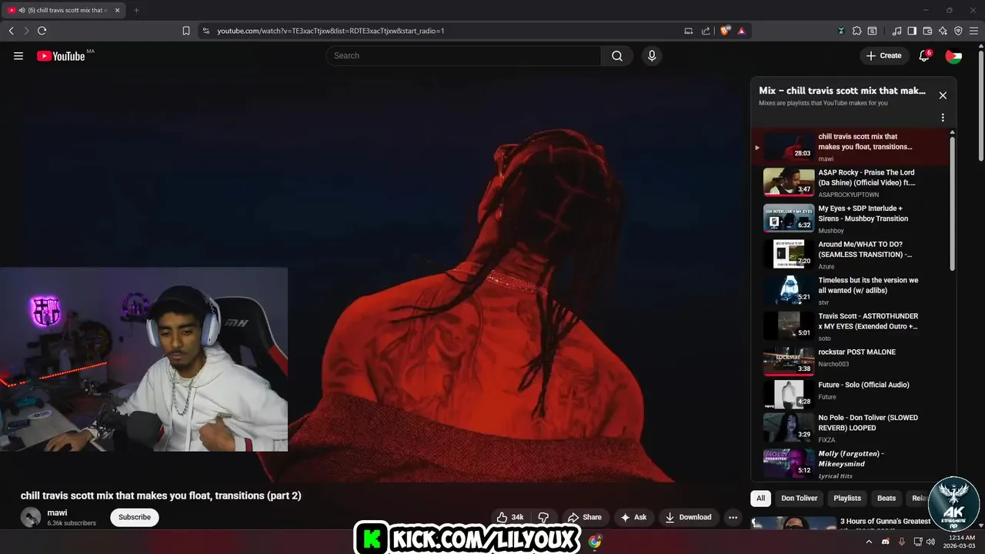Open the YouTube guide hamburger menu
The height and width of the screenshot is (554, 985).
(18, 55)
